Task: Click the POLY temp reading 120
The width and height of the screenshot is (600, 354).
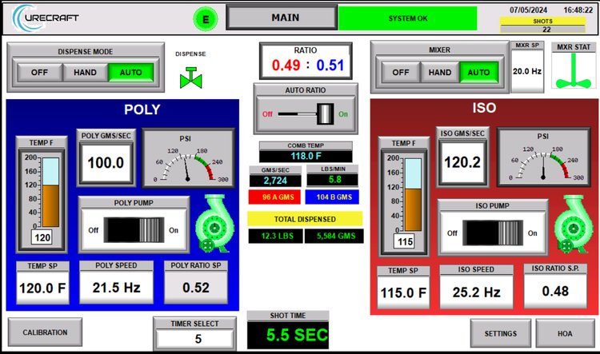Action: [x=42, y=237]
